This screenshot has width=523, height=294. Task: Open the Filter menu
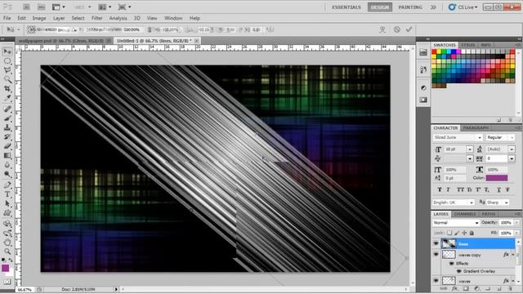tap(96, 18)
